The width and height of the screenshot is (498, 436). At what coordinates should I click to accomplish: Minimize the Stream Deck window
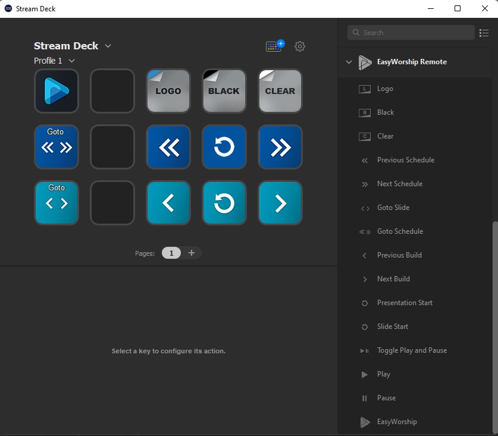[431, 8]
